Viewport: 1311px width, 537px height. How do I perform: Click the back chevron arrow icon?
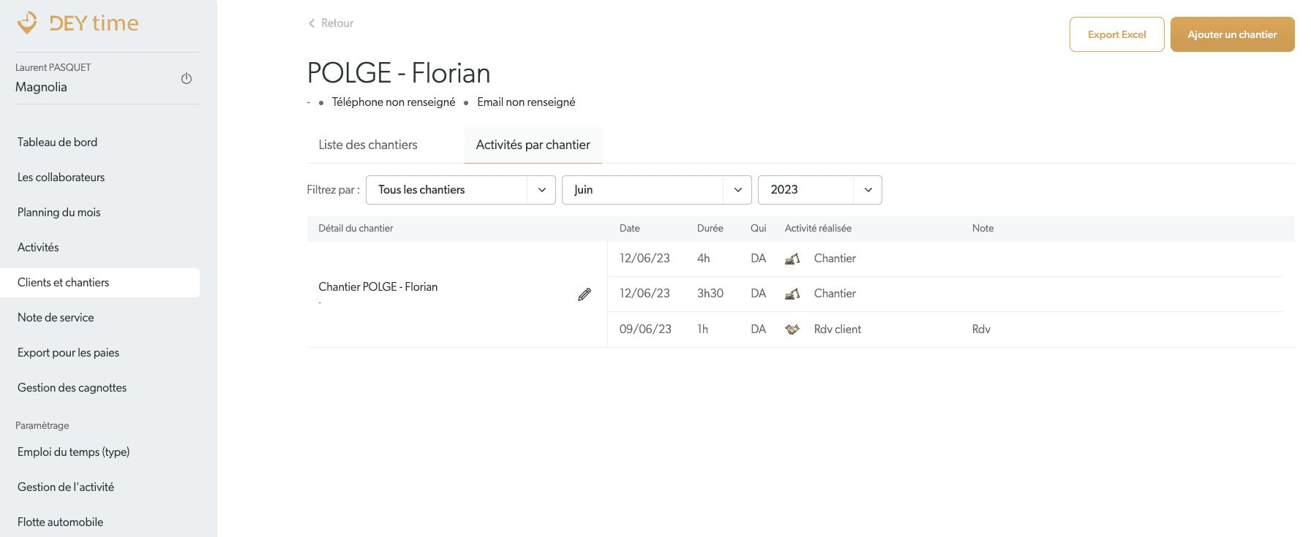pyautogui.click(x=312, y=23)
